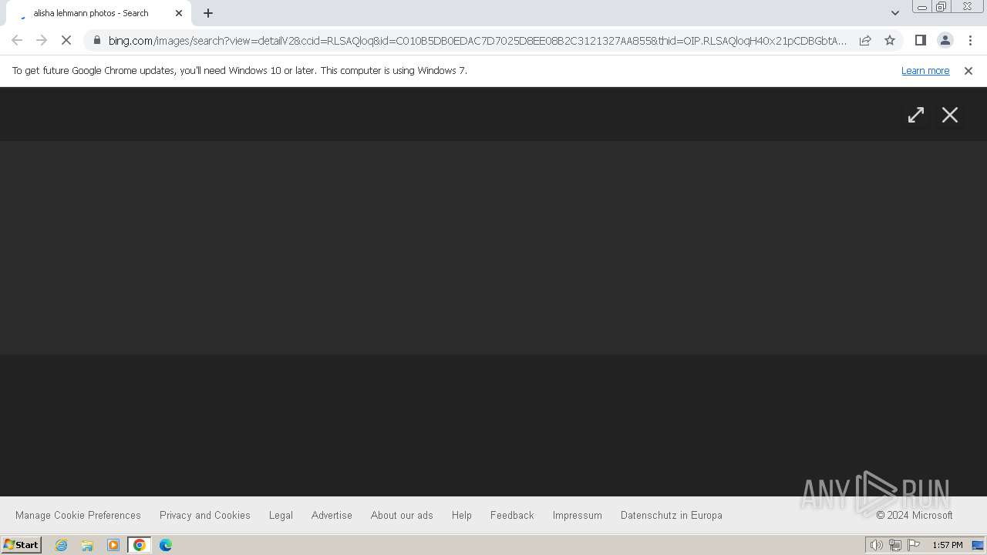
Task: Open File Explorer from taskbar
Action: tap(87, 545)
